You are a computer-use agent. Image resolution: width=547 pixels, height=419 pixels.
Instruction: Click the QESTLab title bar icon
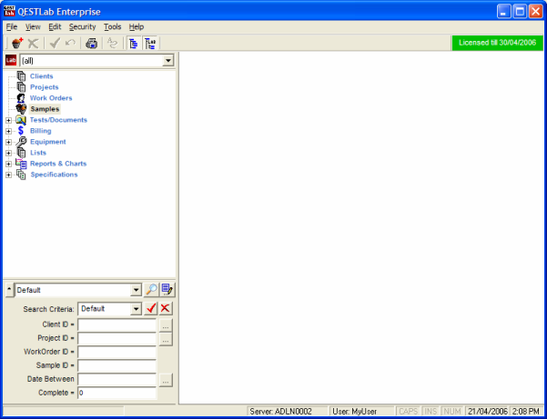click(x=9, y=11)
